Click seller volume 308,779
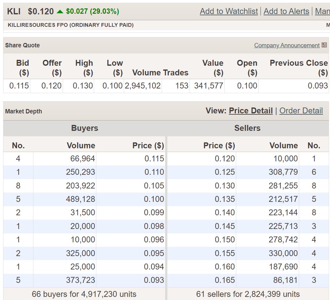Image resolution: width=330 pixels, height=300 pixels. tap(283, 172)
